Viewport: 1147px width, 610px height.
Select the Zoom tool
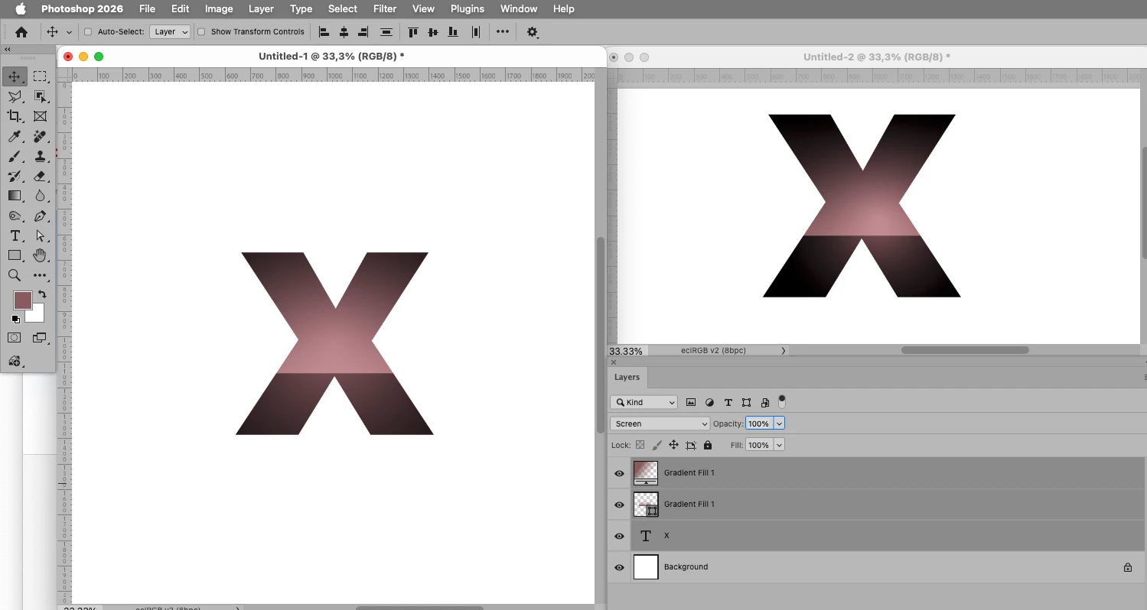pyautogui.click(x=15, y=275)
